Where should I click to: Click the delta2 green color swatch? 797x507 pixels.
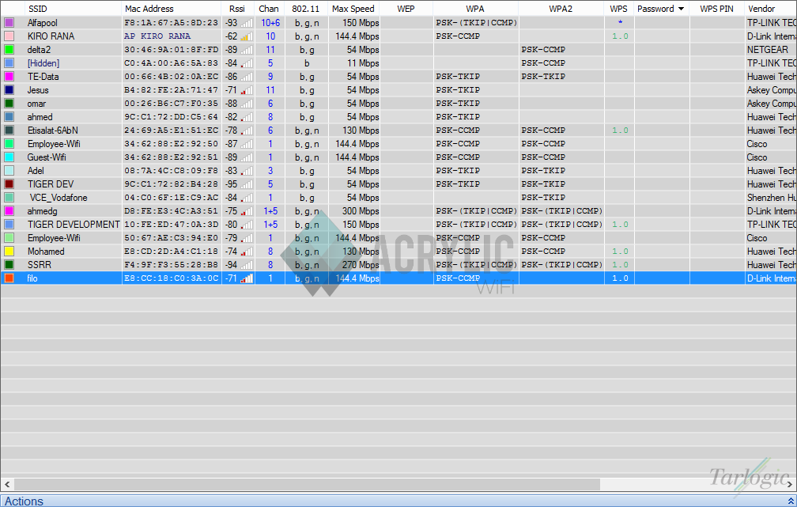point(9,49)
